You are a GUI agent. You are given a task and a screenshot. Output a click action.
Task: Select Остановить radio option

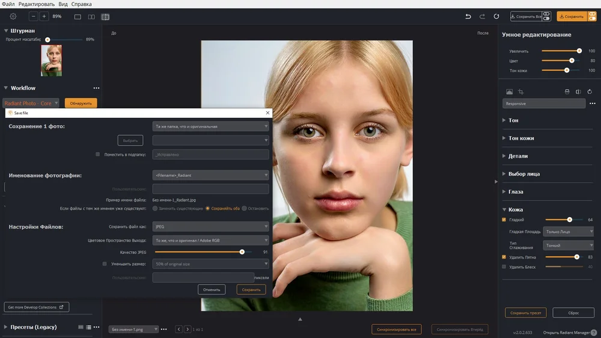[244, 208]
